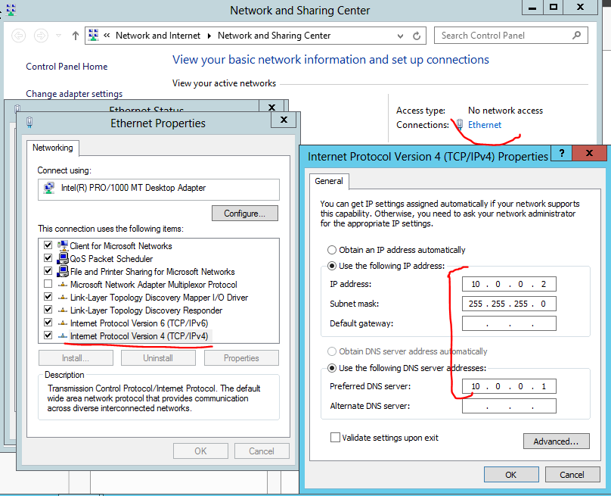
Task: Open Control Panel Home link
Action: coord(67,67)
